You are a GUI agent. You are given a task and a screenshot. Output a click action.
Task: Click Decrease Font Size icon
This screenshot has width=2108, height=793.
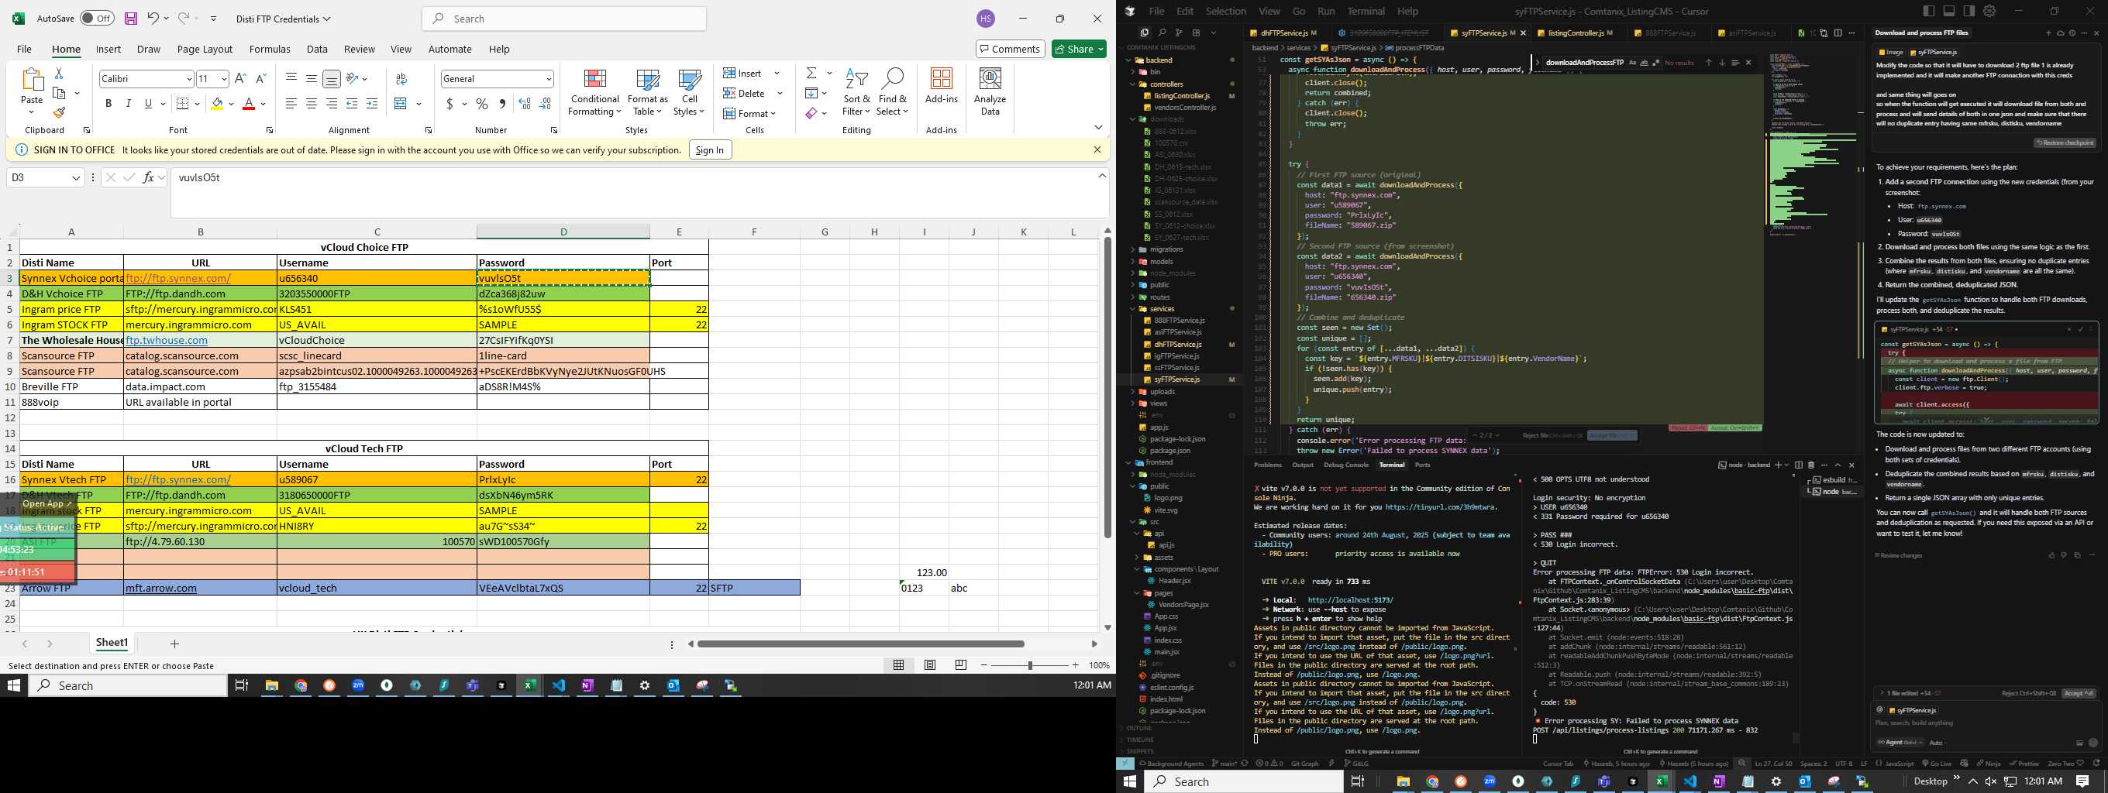261,78
